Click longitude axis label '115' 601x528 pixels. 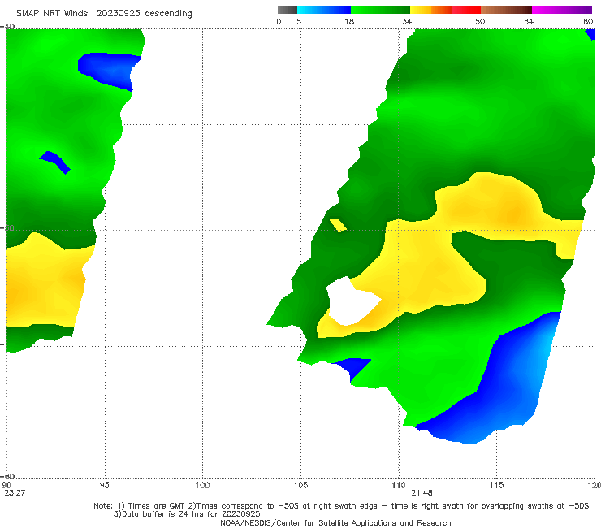(x=497, y=485)
